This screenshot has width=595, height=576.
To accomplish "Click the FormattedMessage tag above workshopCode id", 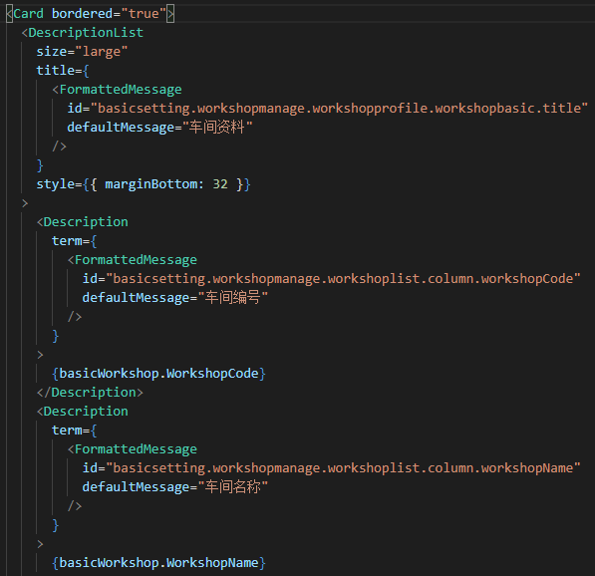I will [x=132, y=260].
